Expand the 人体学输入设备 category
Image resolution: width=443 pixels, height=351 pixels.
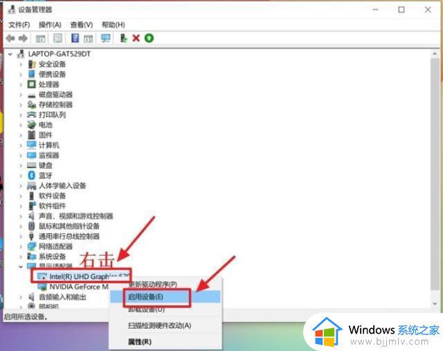[x=21, y=186]
